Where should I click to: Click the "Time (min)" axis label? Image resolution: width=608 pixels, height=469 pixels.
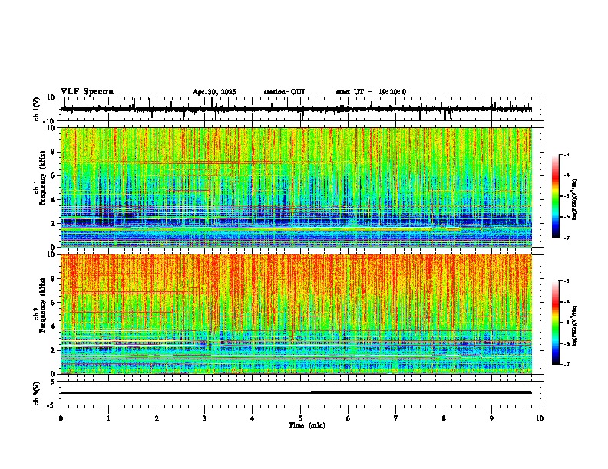pyautogui.click(x=307, y=425)
